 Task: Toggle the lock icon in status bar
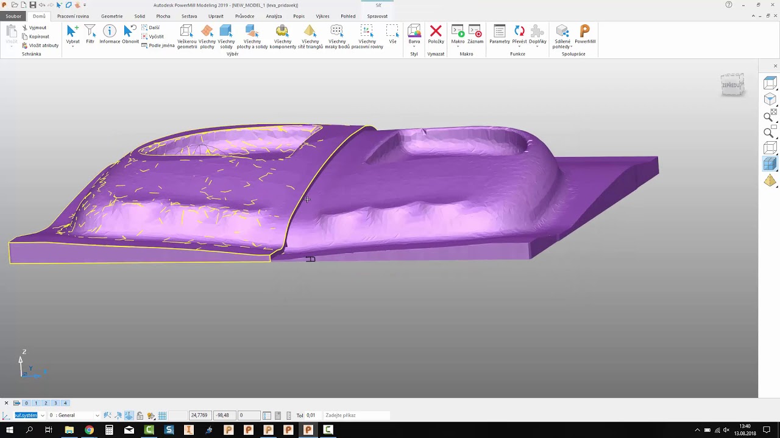point(140,415)
